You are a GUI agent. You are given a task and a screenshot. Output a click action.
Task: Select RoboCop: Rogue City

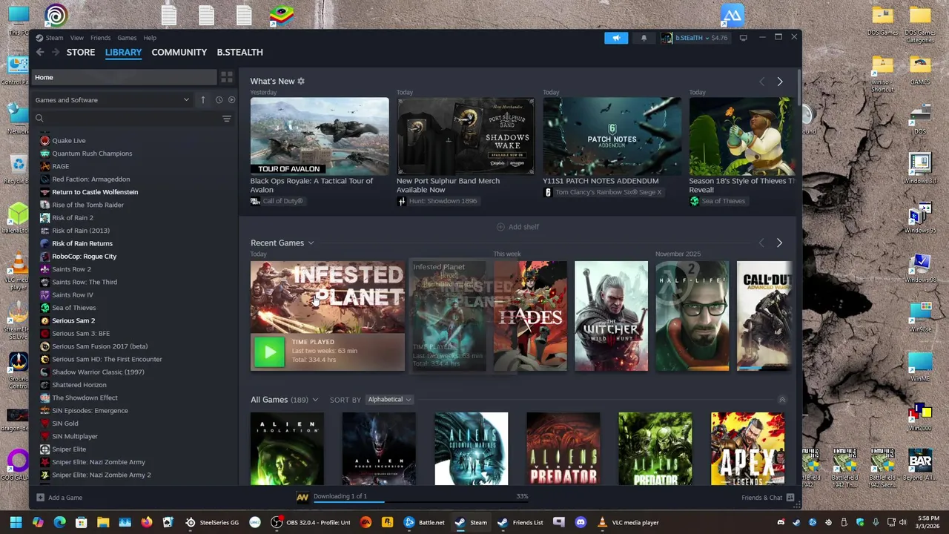click(84, 257)
